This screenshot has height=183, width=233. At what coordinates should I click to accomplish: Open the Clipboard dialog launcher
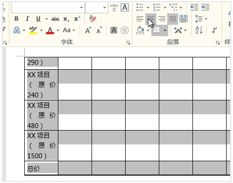point(5,43)
